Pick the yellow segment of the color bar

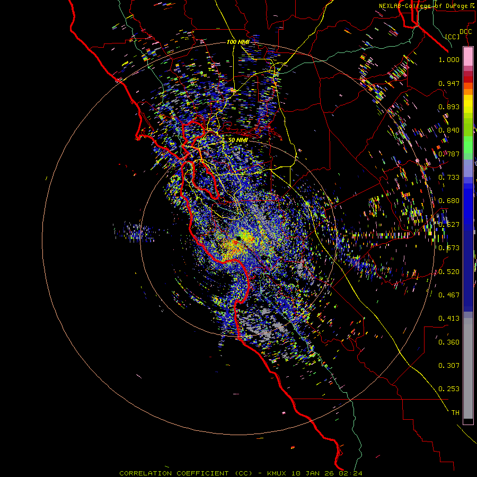[468, 104]
